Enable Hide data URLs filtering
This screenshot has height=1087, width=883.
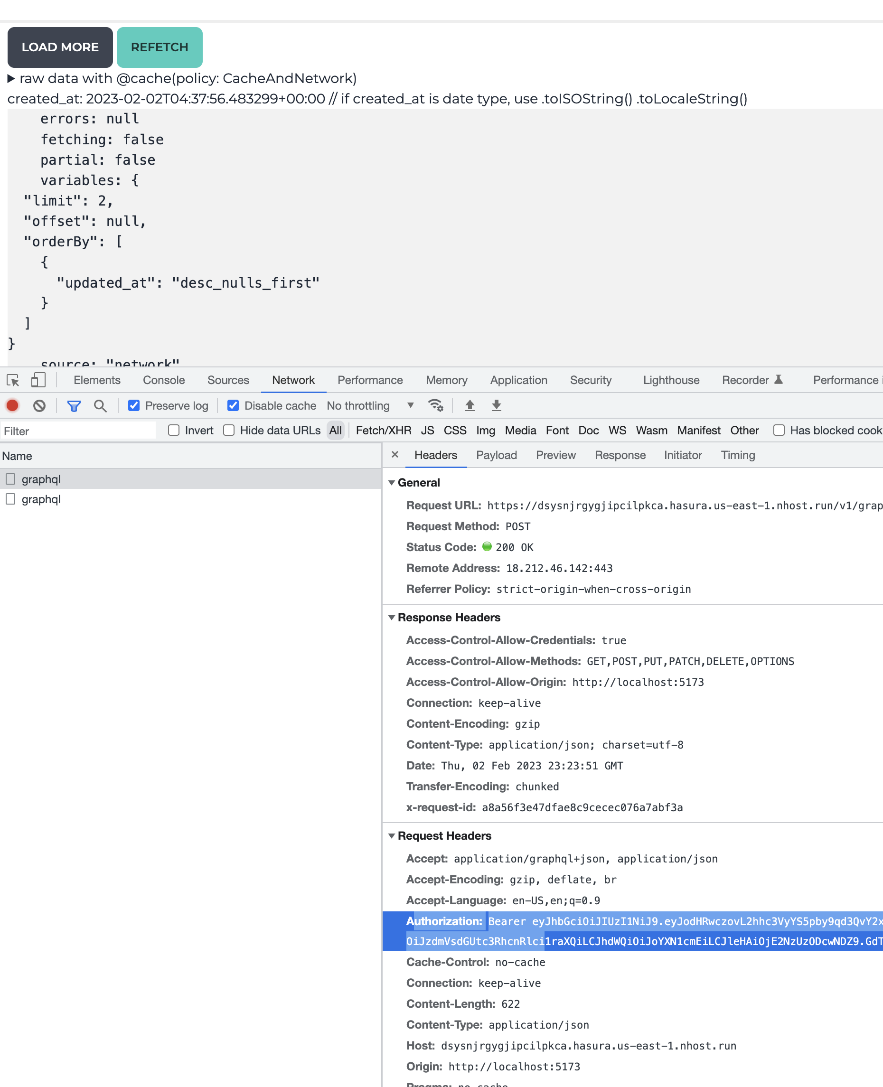229,430
